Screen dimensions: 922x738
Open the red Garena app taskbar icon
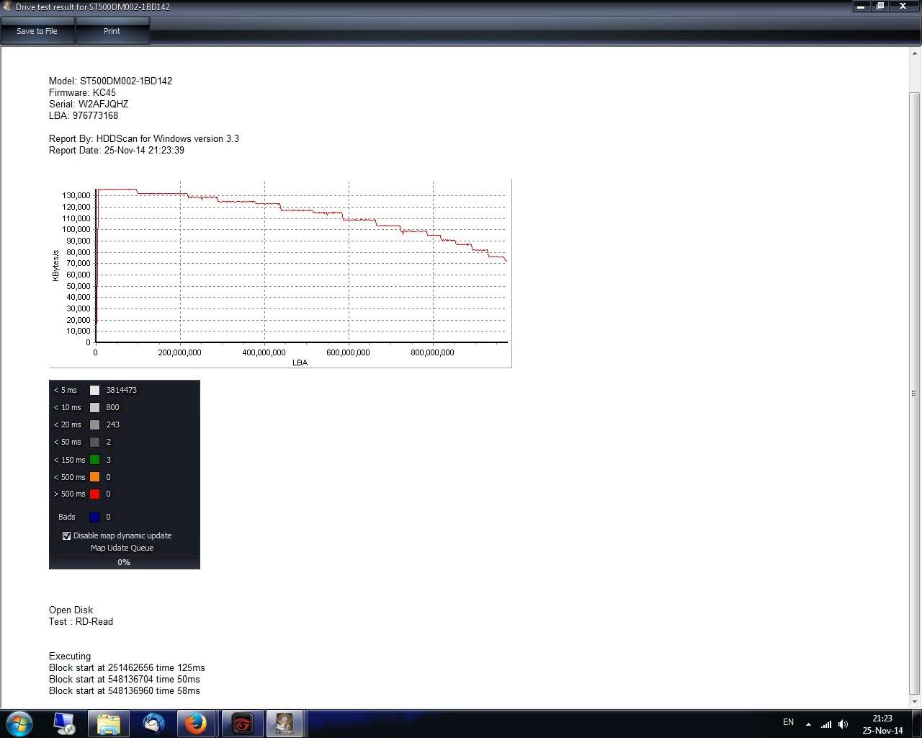(242, 724)
